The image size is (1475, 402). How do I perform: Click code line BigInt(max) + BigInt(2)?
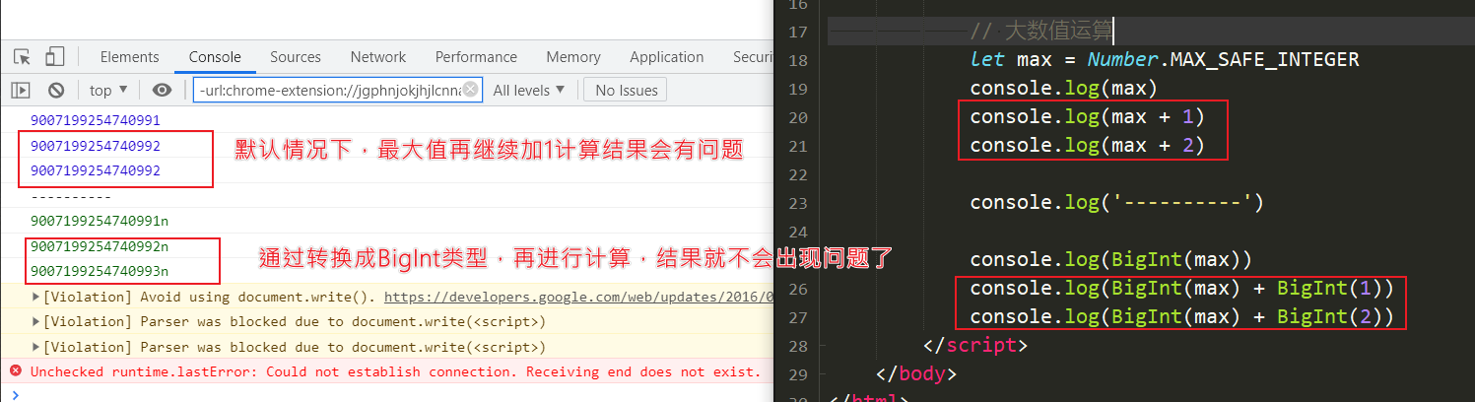point(1182,317)
